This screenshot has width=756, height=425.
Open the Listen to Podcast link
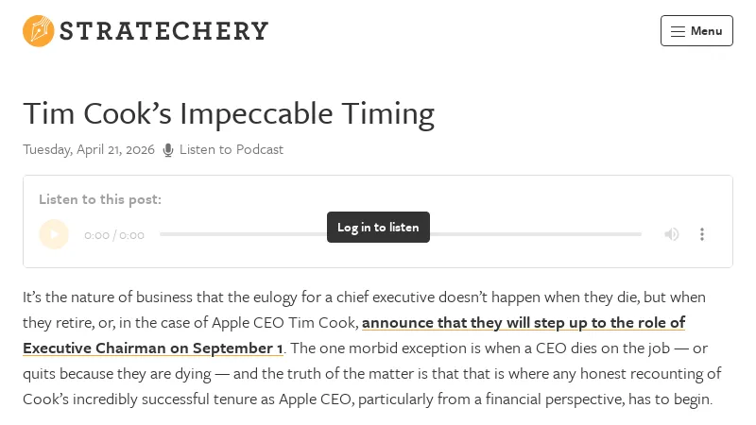pyautogui.click(x=231, y=150)
